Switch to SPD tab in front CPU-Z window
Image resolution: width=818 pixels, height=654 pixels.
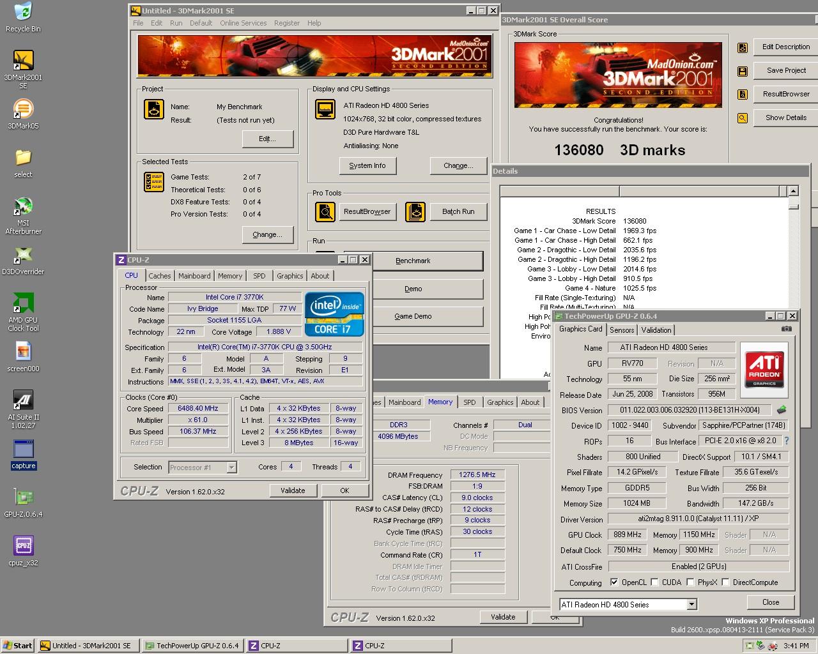[259, 276]
